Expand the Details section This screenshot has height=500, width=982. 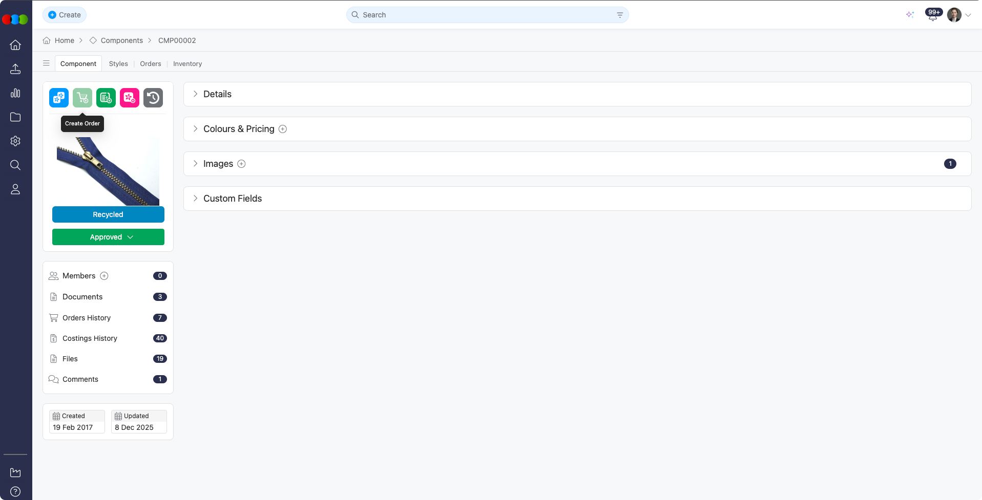(x=217, y=94)
